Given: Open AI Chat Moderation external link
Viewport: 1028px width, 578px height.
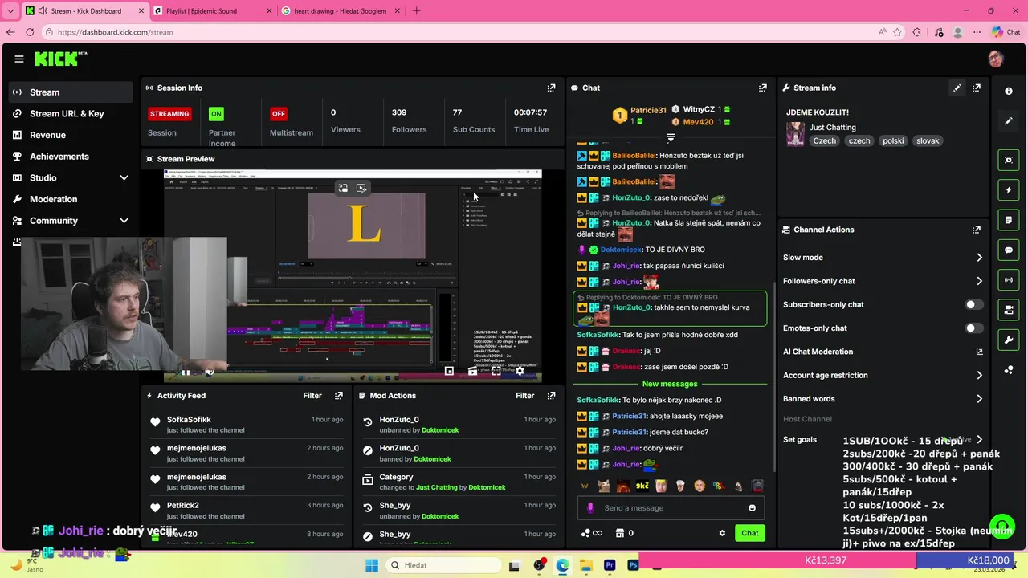Looking at the screenshot, I should coord(979,352).
